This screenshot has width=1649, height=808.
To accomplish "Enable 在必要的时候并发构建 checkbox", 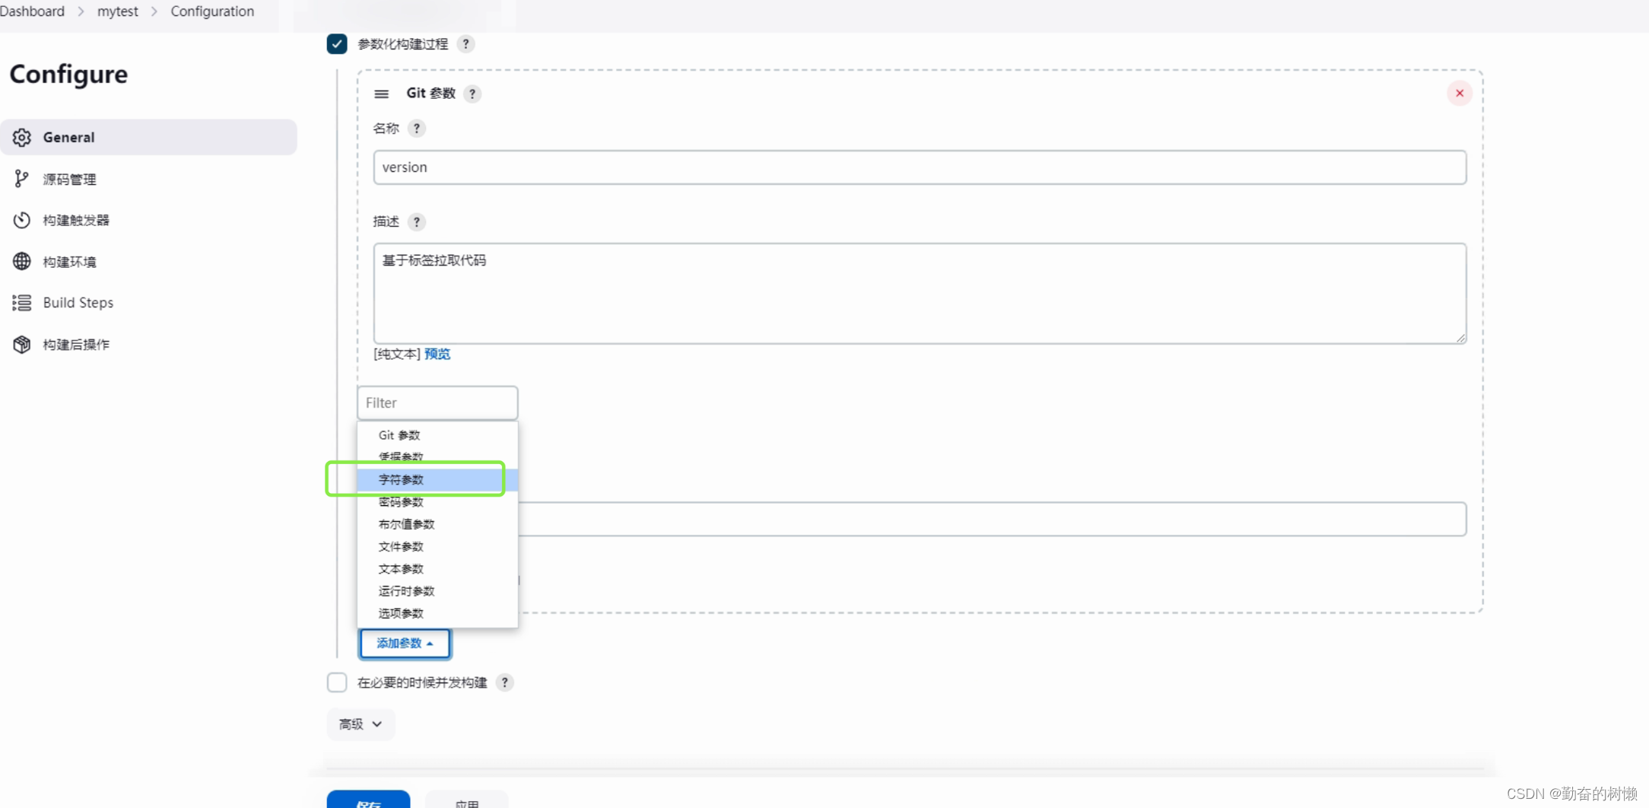I will (x=337, y=682).
